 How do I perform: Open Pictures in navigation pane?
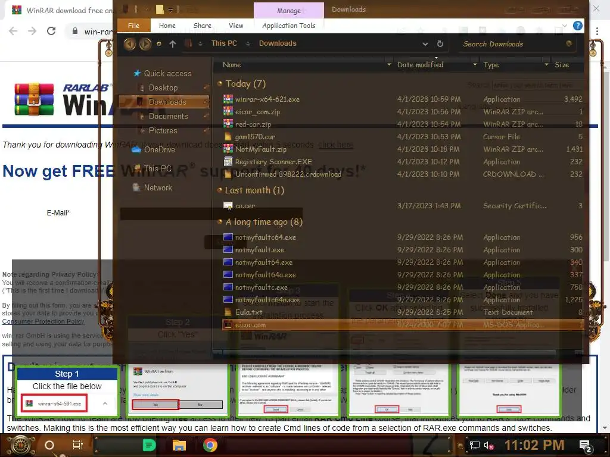(163, 130)
